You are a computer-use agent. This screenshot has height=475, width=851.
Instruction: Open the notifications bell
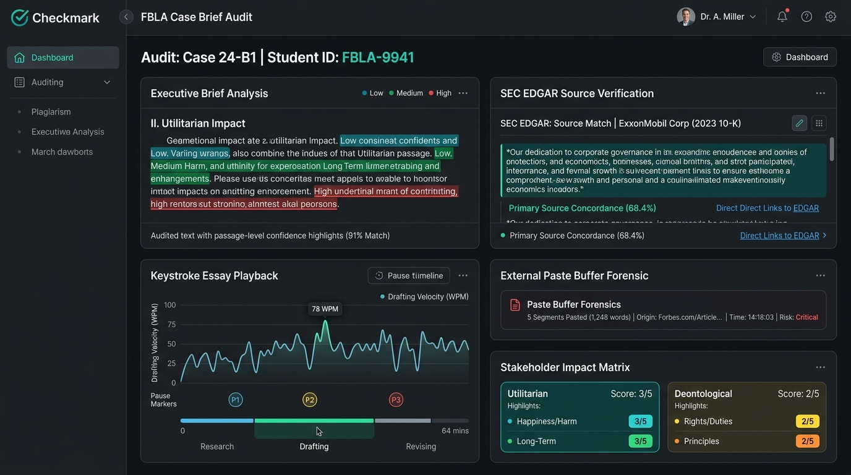pos(782,17)
